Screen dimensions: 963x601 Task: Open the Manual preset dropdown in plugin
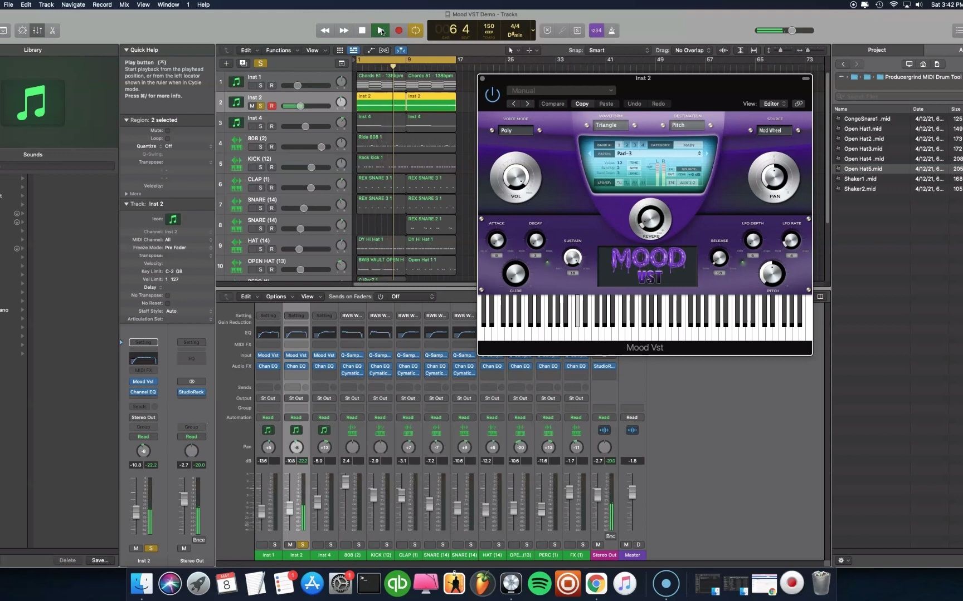pos(562,91)
